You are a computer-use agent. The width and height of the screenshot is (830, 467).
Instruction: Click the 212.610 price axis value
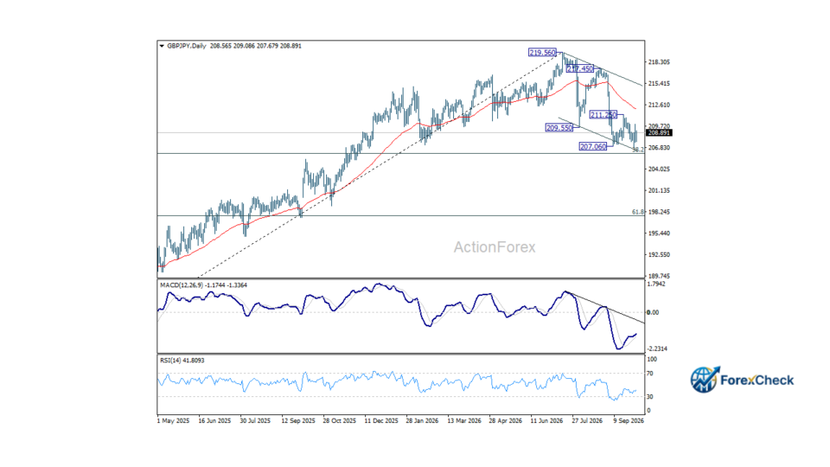659,105
